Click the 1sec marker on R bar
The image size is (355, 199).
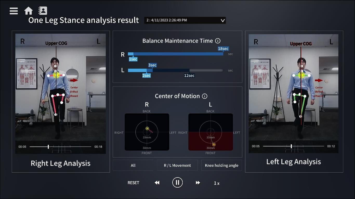point(133,59)
